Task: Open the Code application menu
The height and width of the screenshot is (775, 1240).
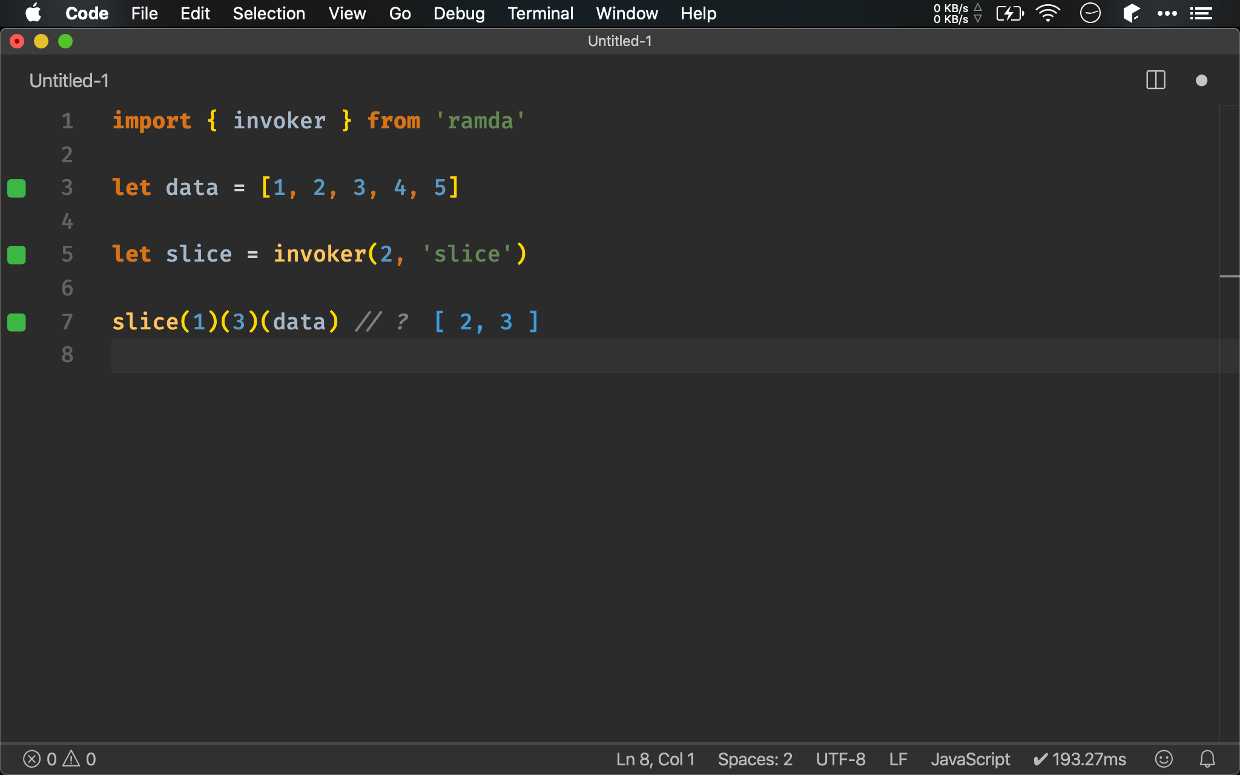Action: click(x=87, y=13)
